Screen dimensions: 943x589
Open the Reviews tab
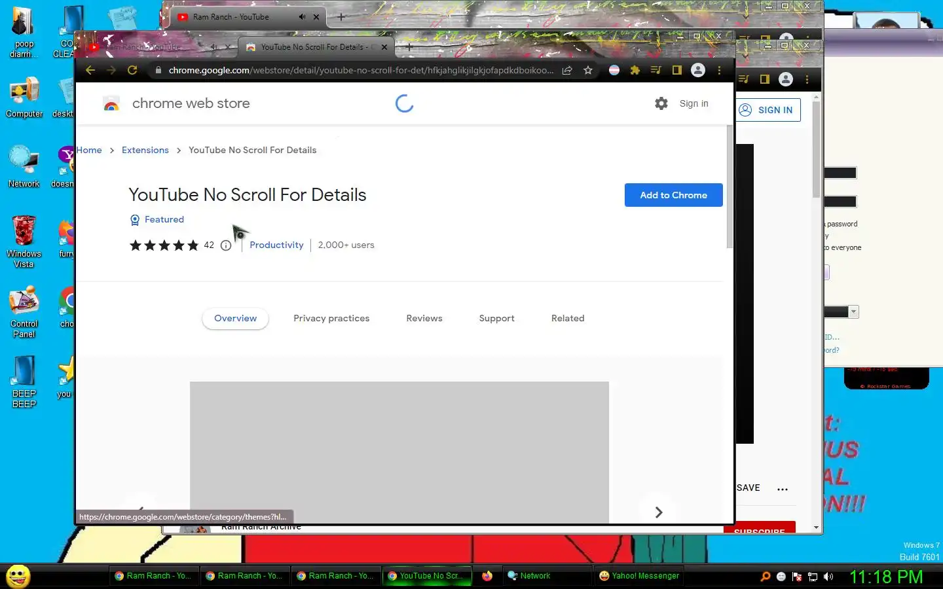pos(424,319)
